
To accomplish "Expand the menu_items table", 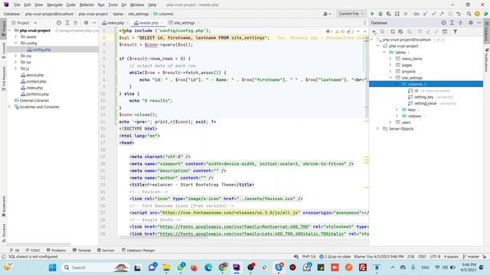I will coord(390,59).
